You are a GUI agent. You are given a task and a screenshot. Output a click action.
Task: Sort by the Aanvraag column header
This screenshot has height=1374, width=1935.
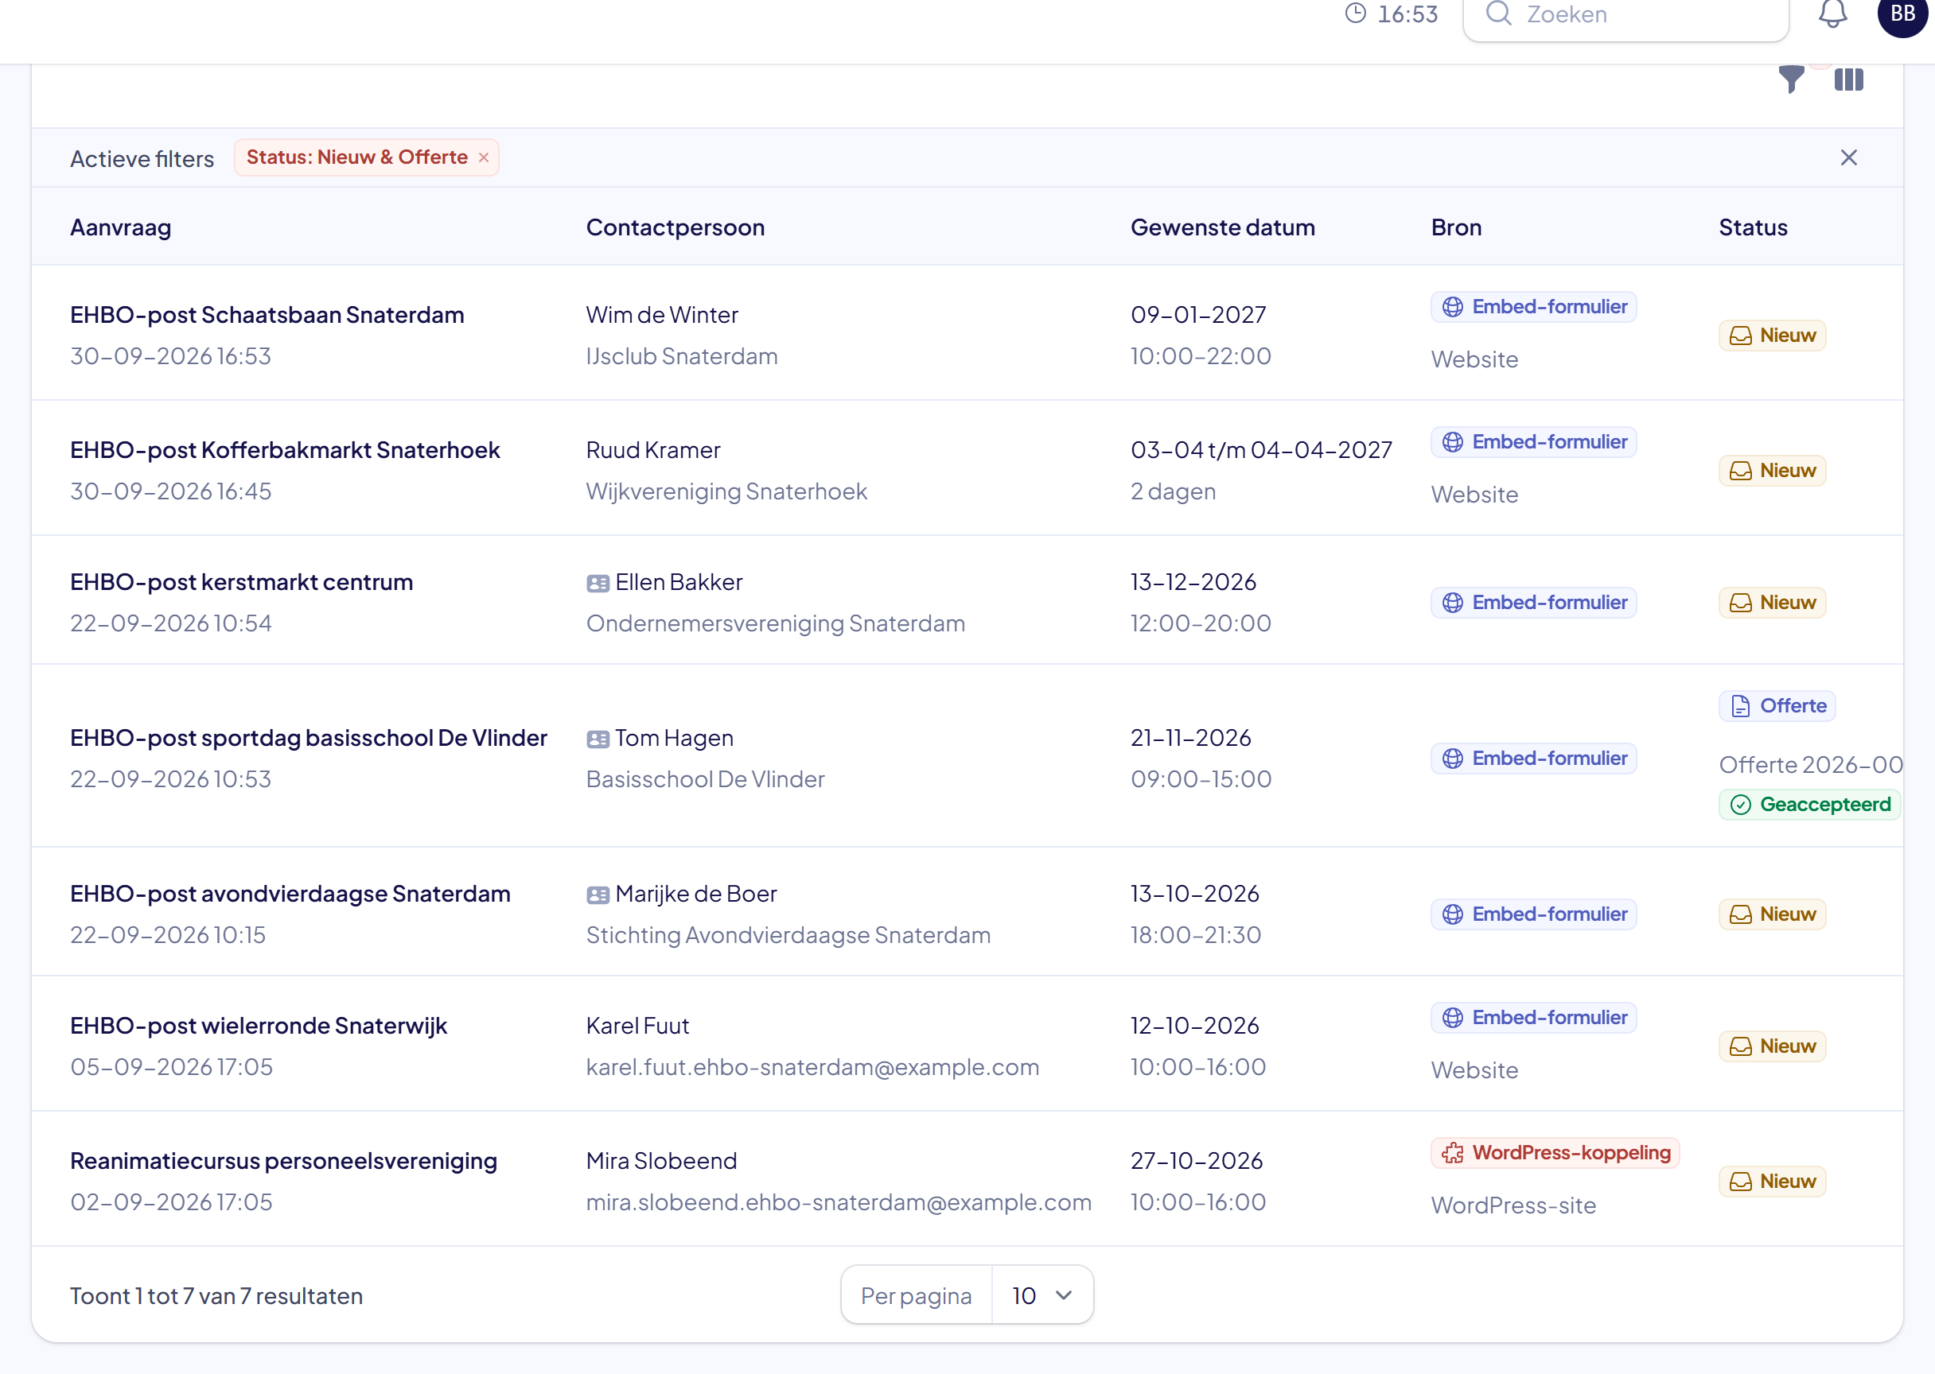(121, 227)
